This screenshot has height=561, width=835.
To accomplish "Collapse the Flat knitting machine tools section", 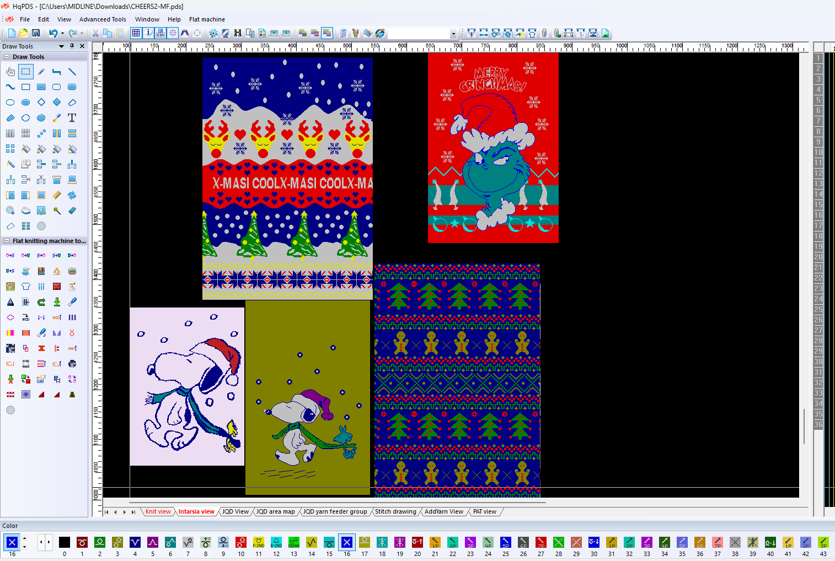I will 7,241.
